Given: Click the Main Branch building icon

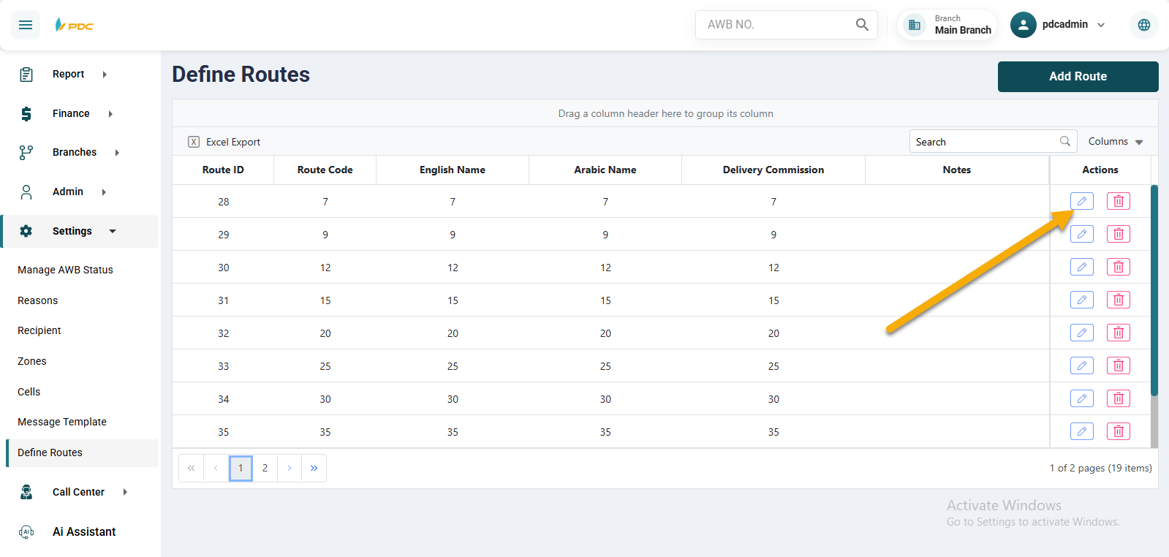Looking at the screenshot, I should click(914, 25).
